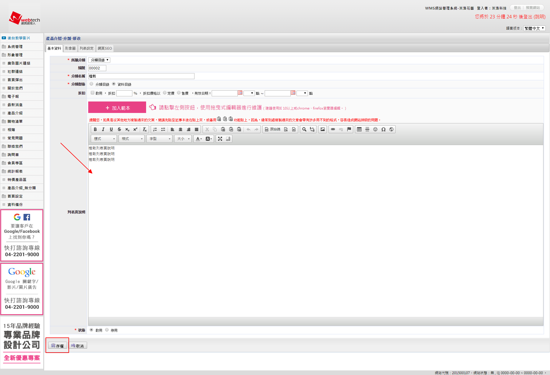The height and width of the screenshot is (375, 550).
Task: Select 分類目錄 radio for category type
Action: [91, 84]
